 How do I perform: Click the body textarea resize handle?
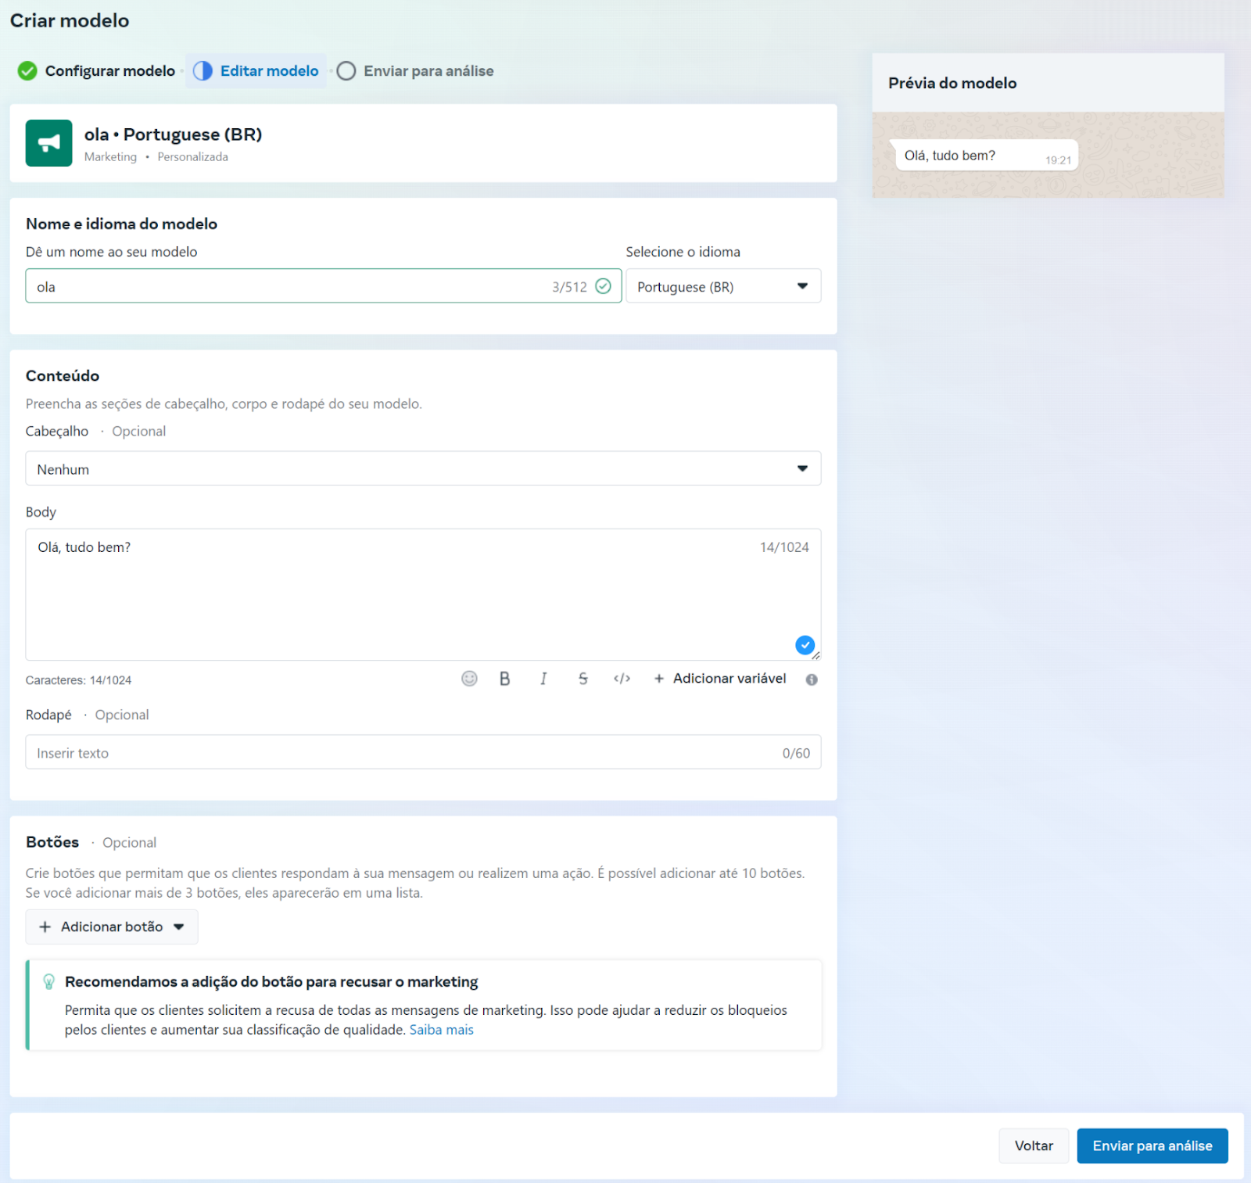815,655
